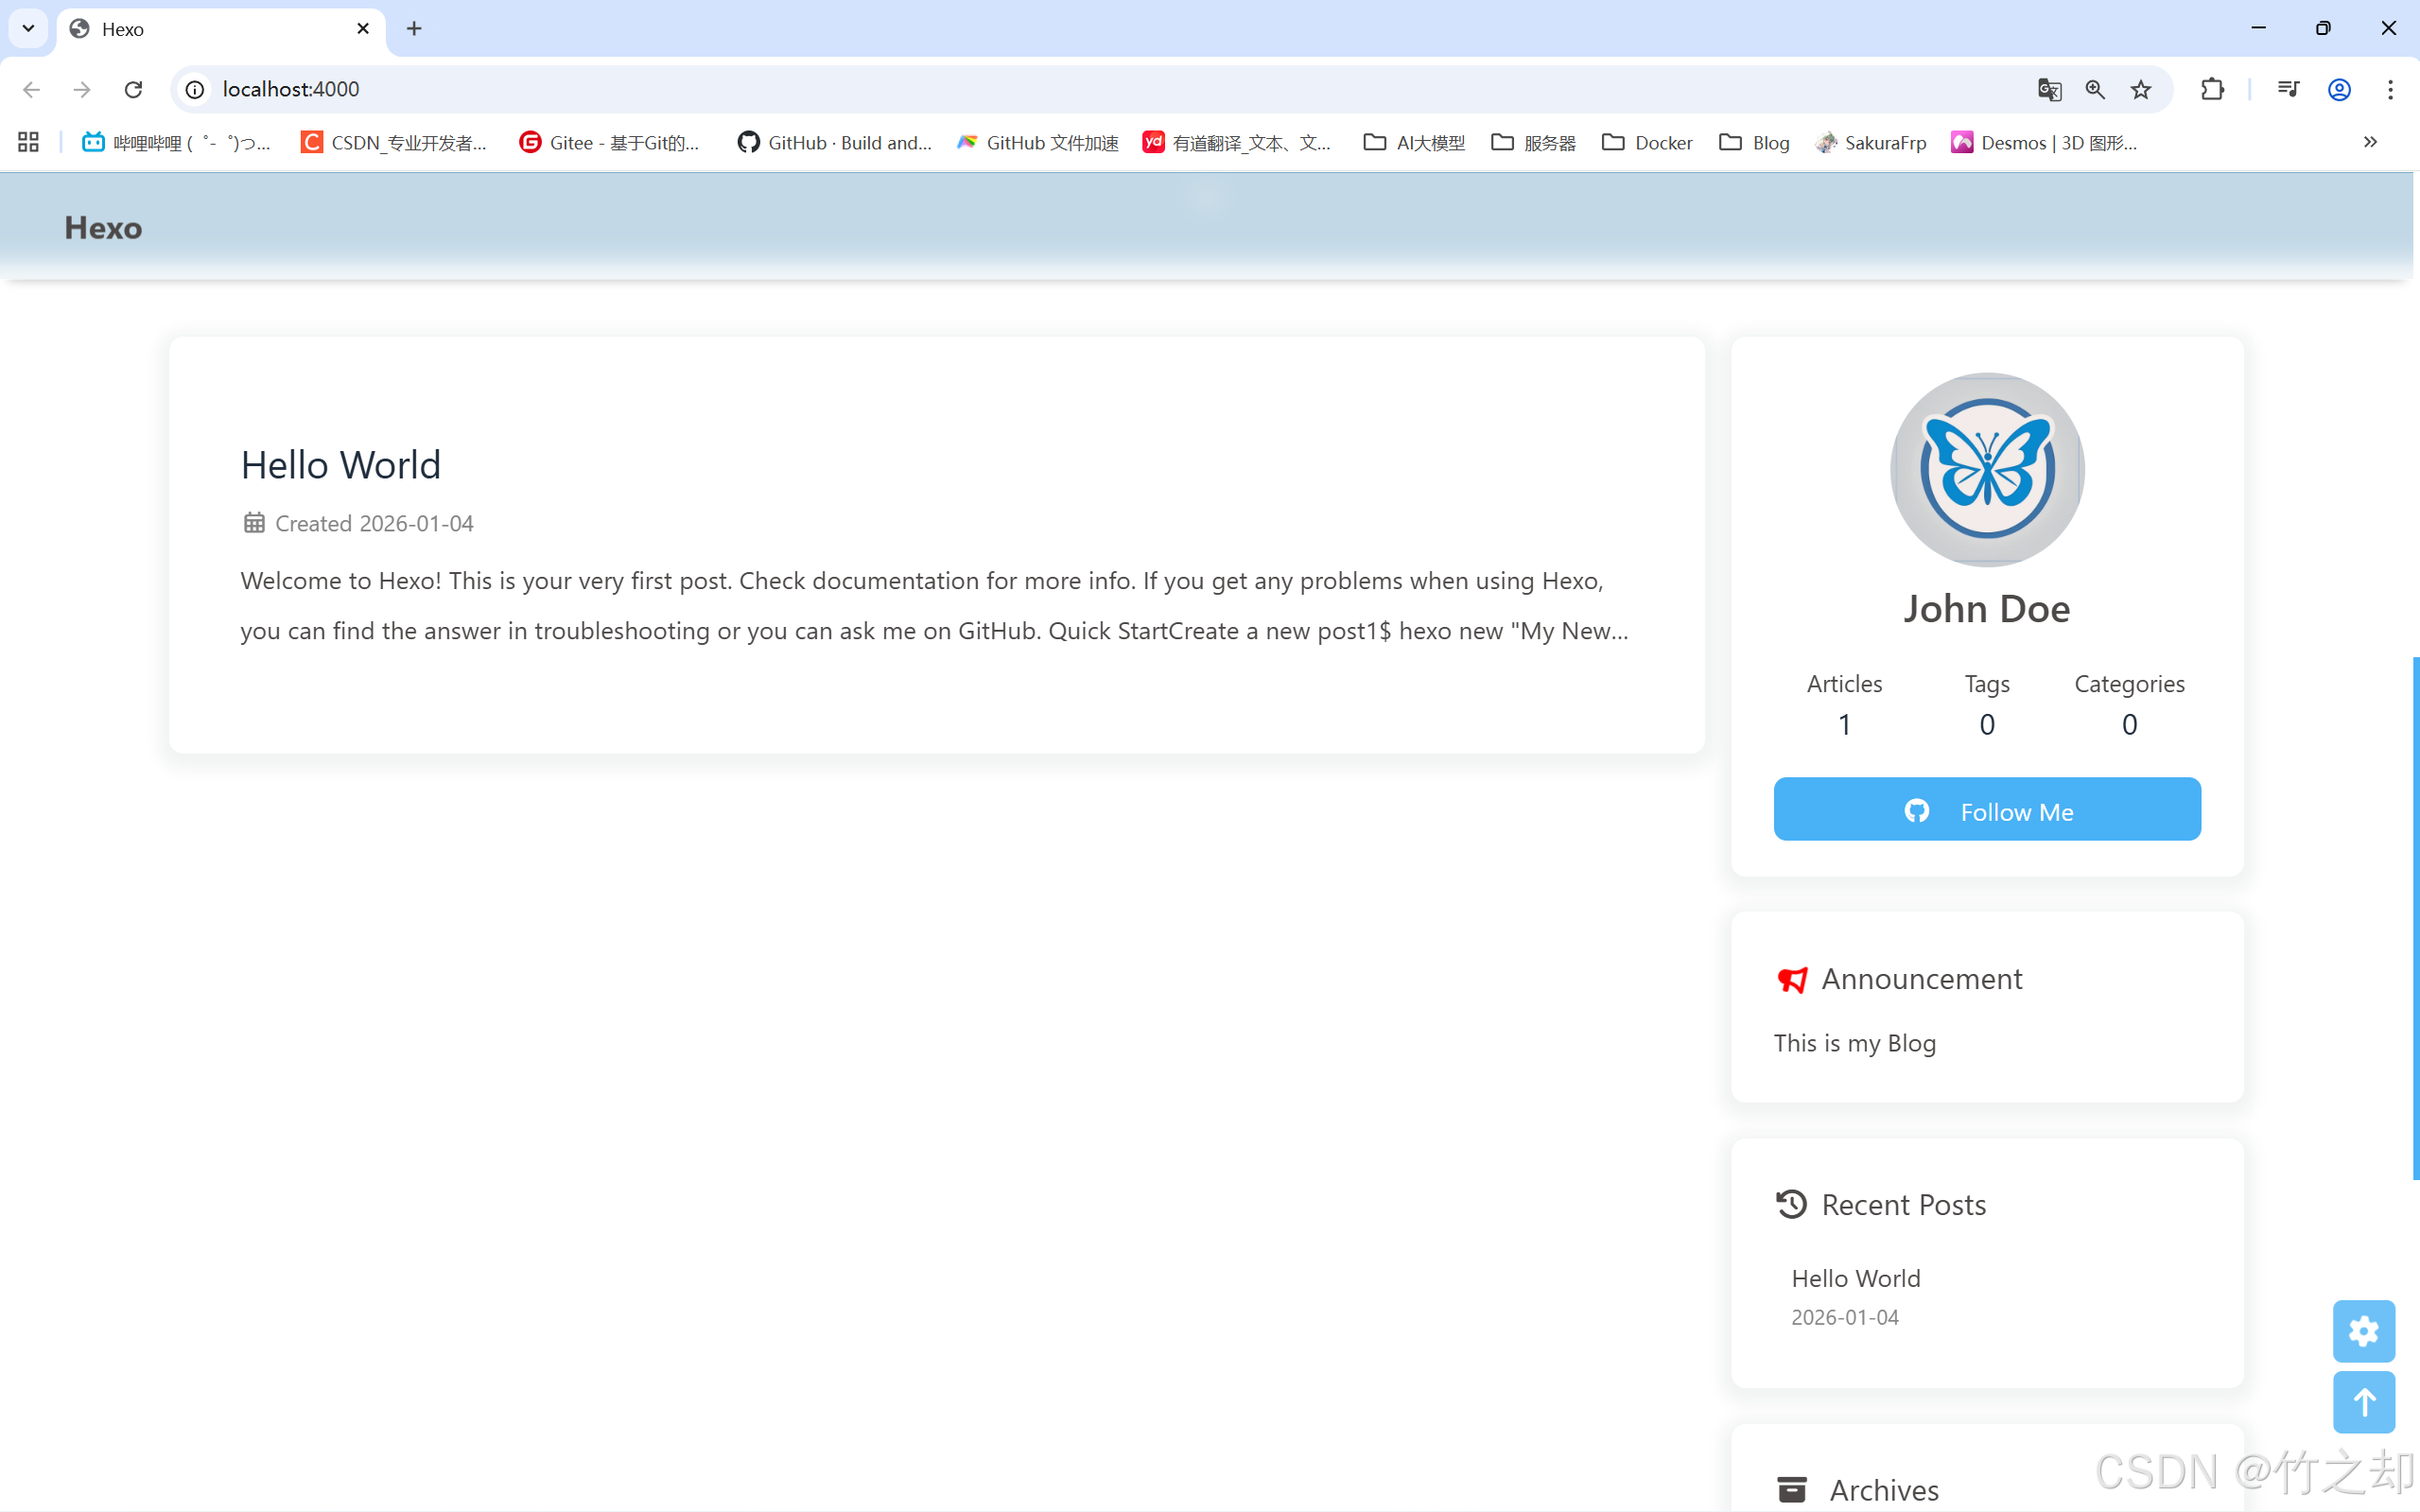Bookmark this page with the star icon
This screenshot has height=1512, width=2420.
click(x=2140, y=90)
